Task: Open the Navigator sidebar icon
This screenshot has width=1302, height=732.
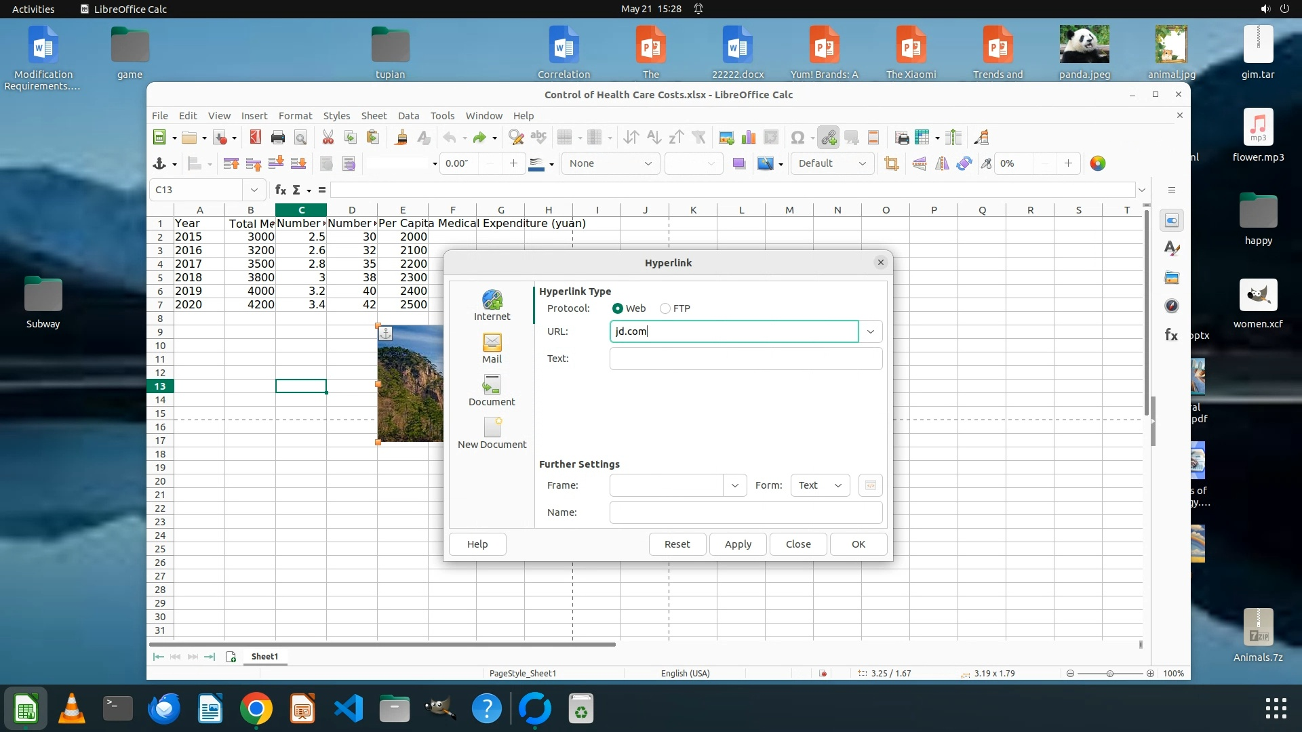Action: pyautogui.click(x=1171, y=306)
